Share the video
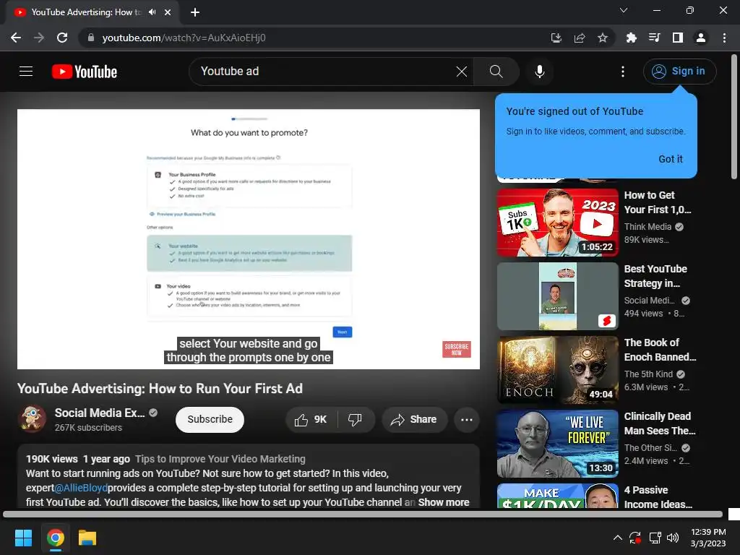 [x=414, y=420]
